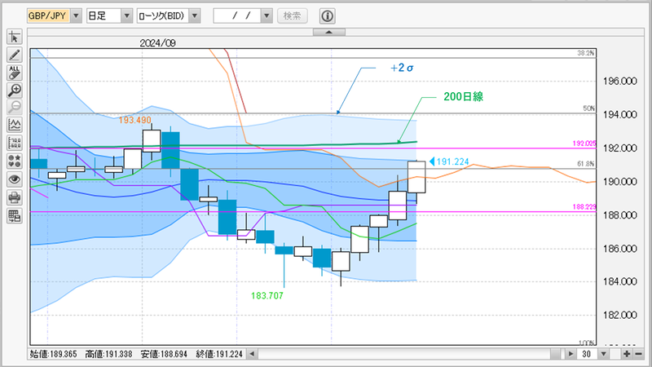652x367 pixels.
Task: Click the 200日線 annotation label
Action: click(463, 96)
